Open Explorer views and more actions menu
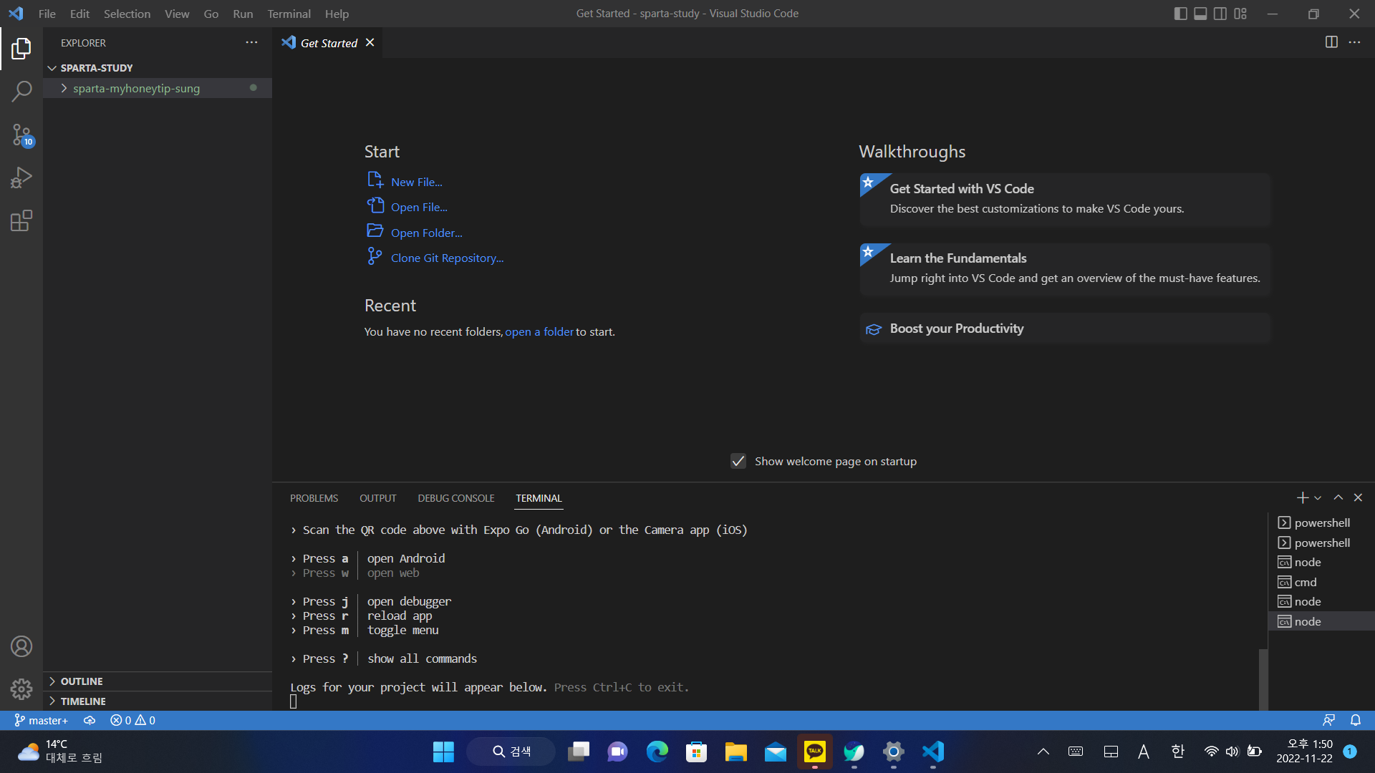 [x=251, y=43]
